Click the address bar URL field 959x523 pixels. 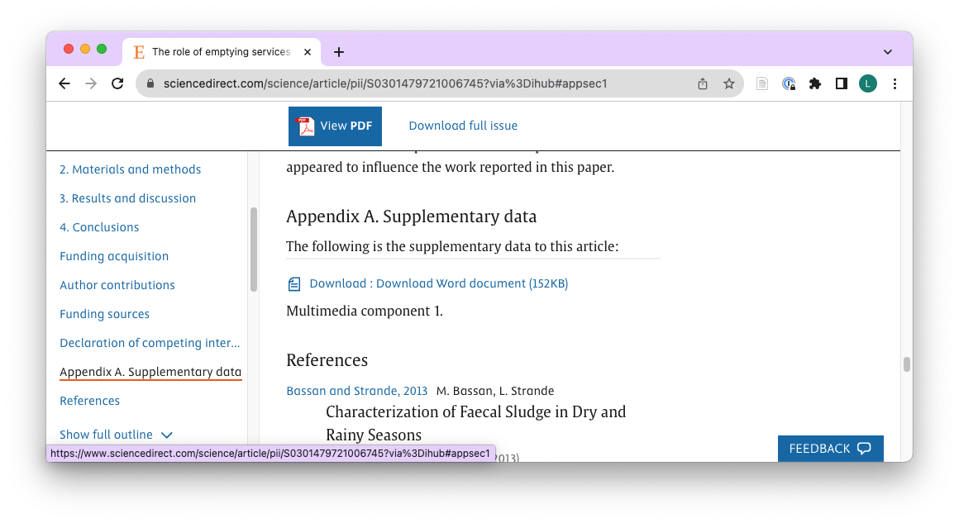click(413, 83)
